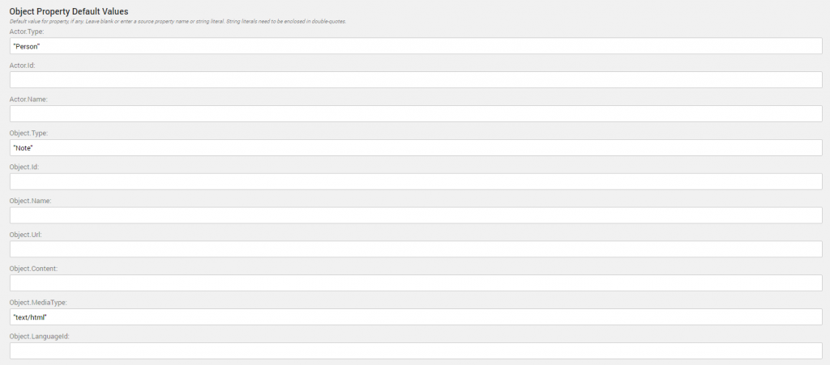Click the "Object.MediaType:" label text
Viewport: 830px width, 365px height.
coord(37,302)
